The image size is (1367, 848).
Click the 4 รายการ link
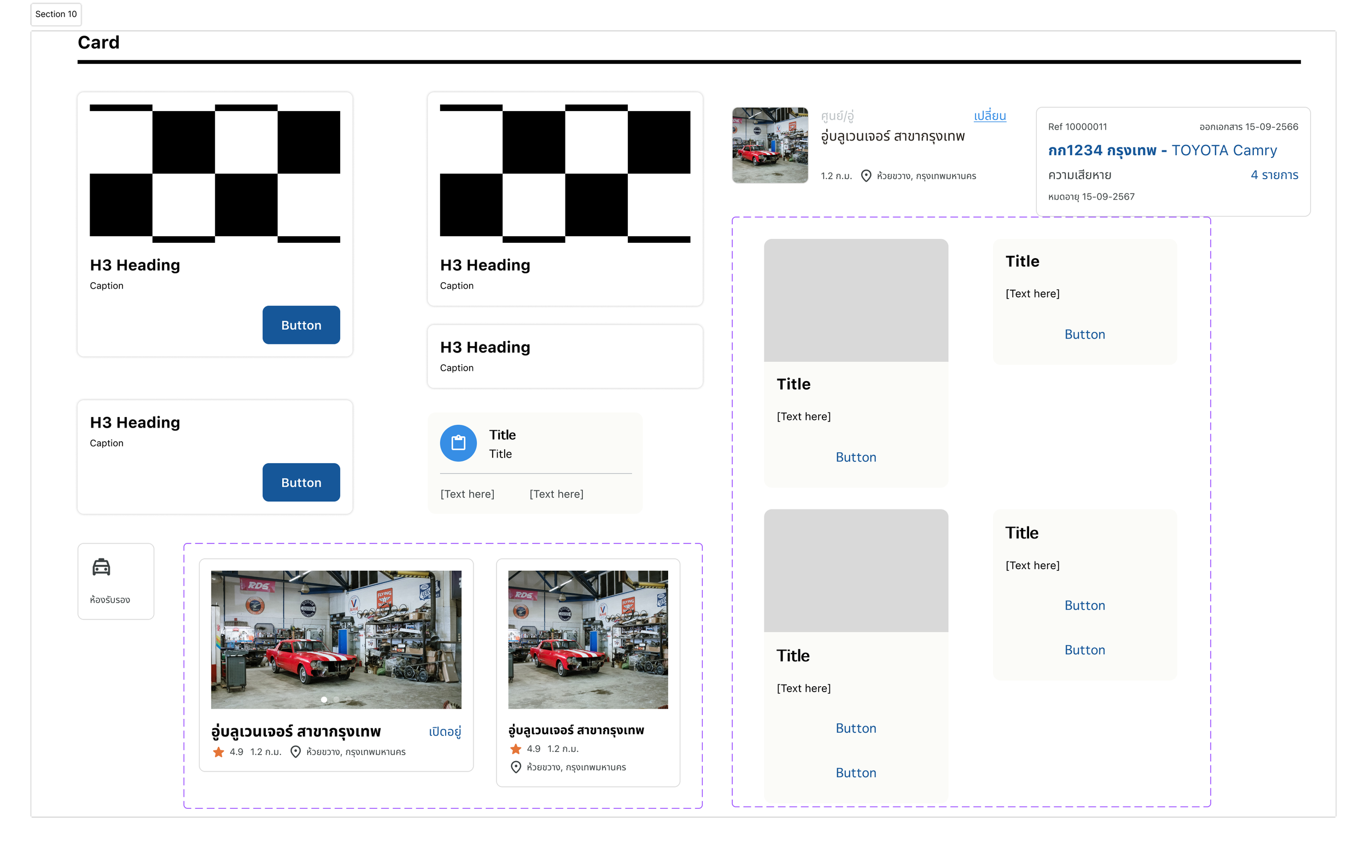click(1274, 175)
